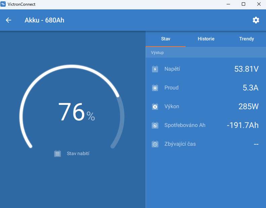Click the -191.7Ah consumed value
266x208 pixels.
point(242,125)
